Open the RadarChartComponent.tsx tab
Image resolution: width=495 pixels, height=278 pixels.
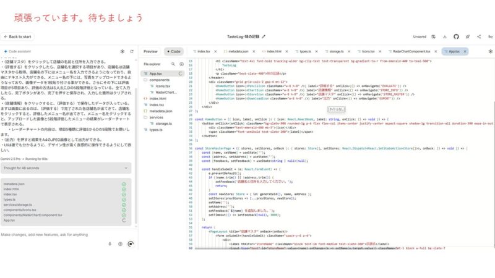click(411, 52)
